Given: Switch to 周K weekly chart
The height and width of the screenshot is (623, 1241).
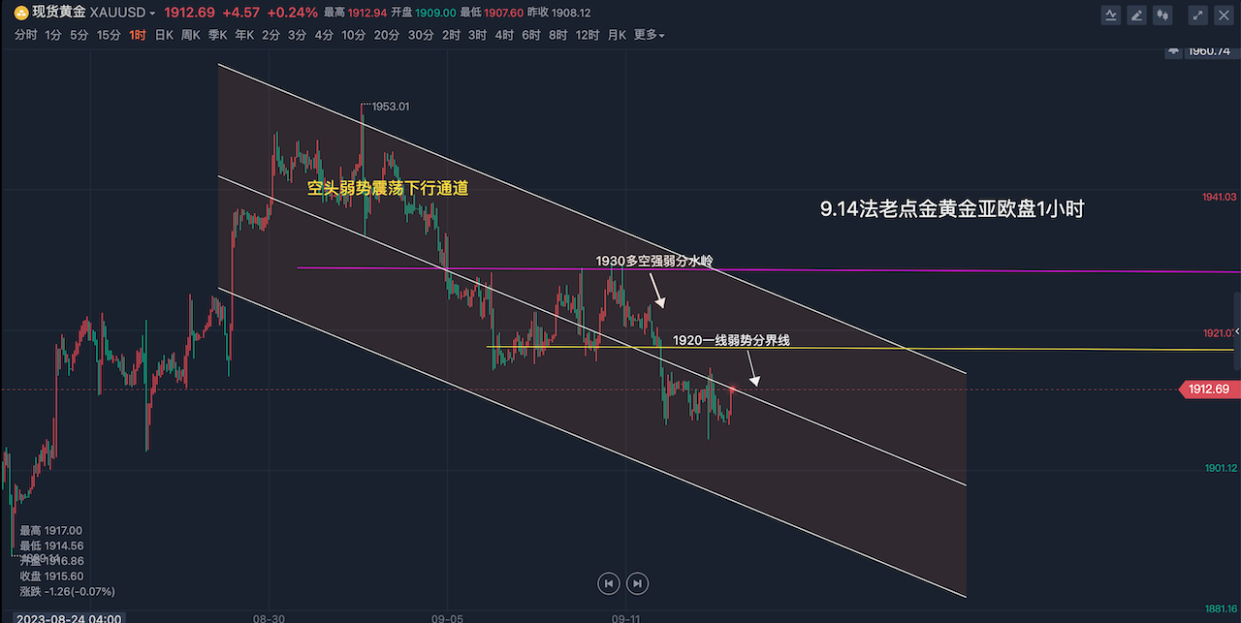Looking at the screenshot, I should pos(190,35).
